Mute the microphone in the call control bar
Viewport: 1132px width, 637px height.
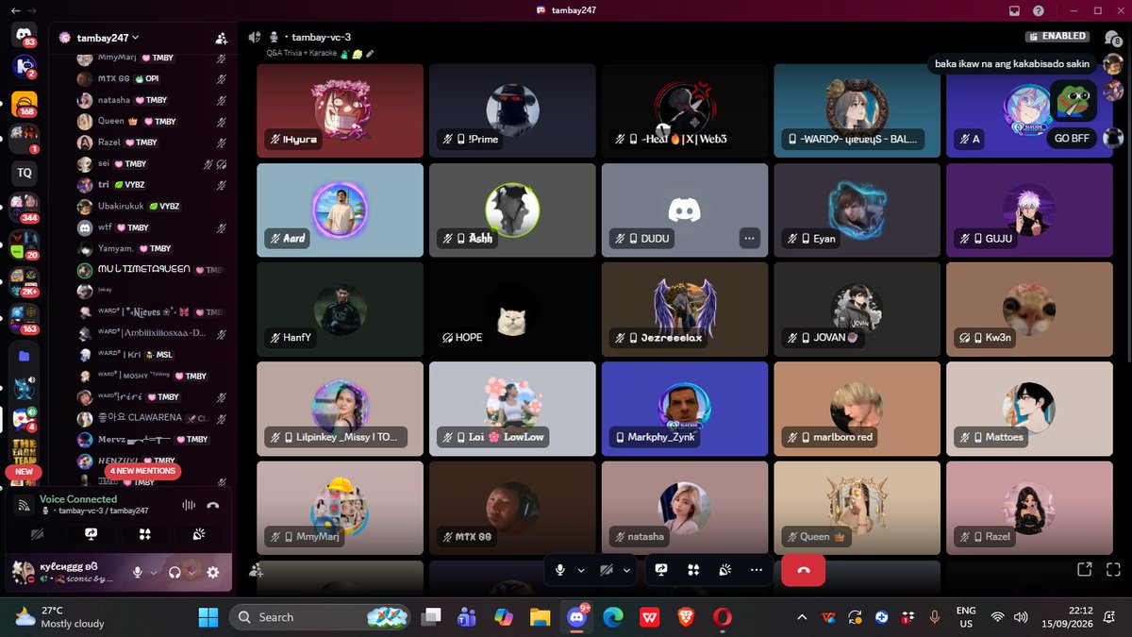560,570
